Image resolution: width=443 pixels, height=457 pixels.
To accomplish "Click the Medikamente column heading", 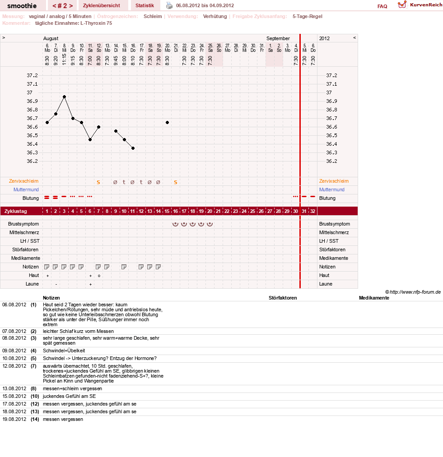I will point(374,298).
